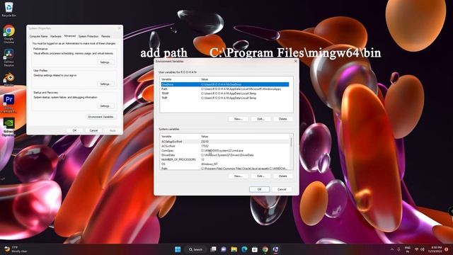Launch Microsoft Edge from the taskbar
The height and width of the screenshot is (255, 453).
pyautogui.click(x=244, y=249)
